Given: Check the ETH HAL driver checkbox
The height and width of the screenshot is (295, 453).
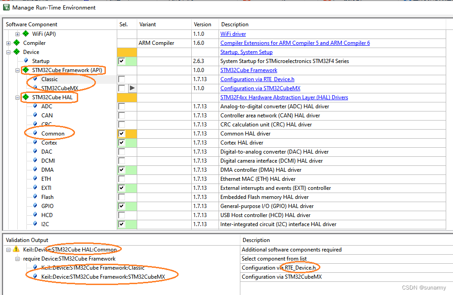Looking at the screenshot, I should [122, 179].
